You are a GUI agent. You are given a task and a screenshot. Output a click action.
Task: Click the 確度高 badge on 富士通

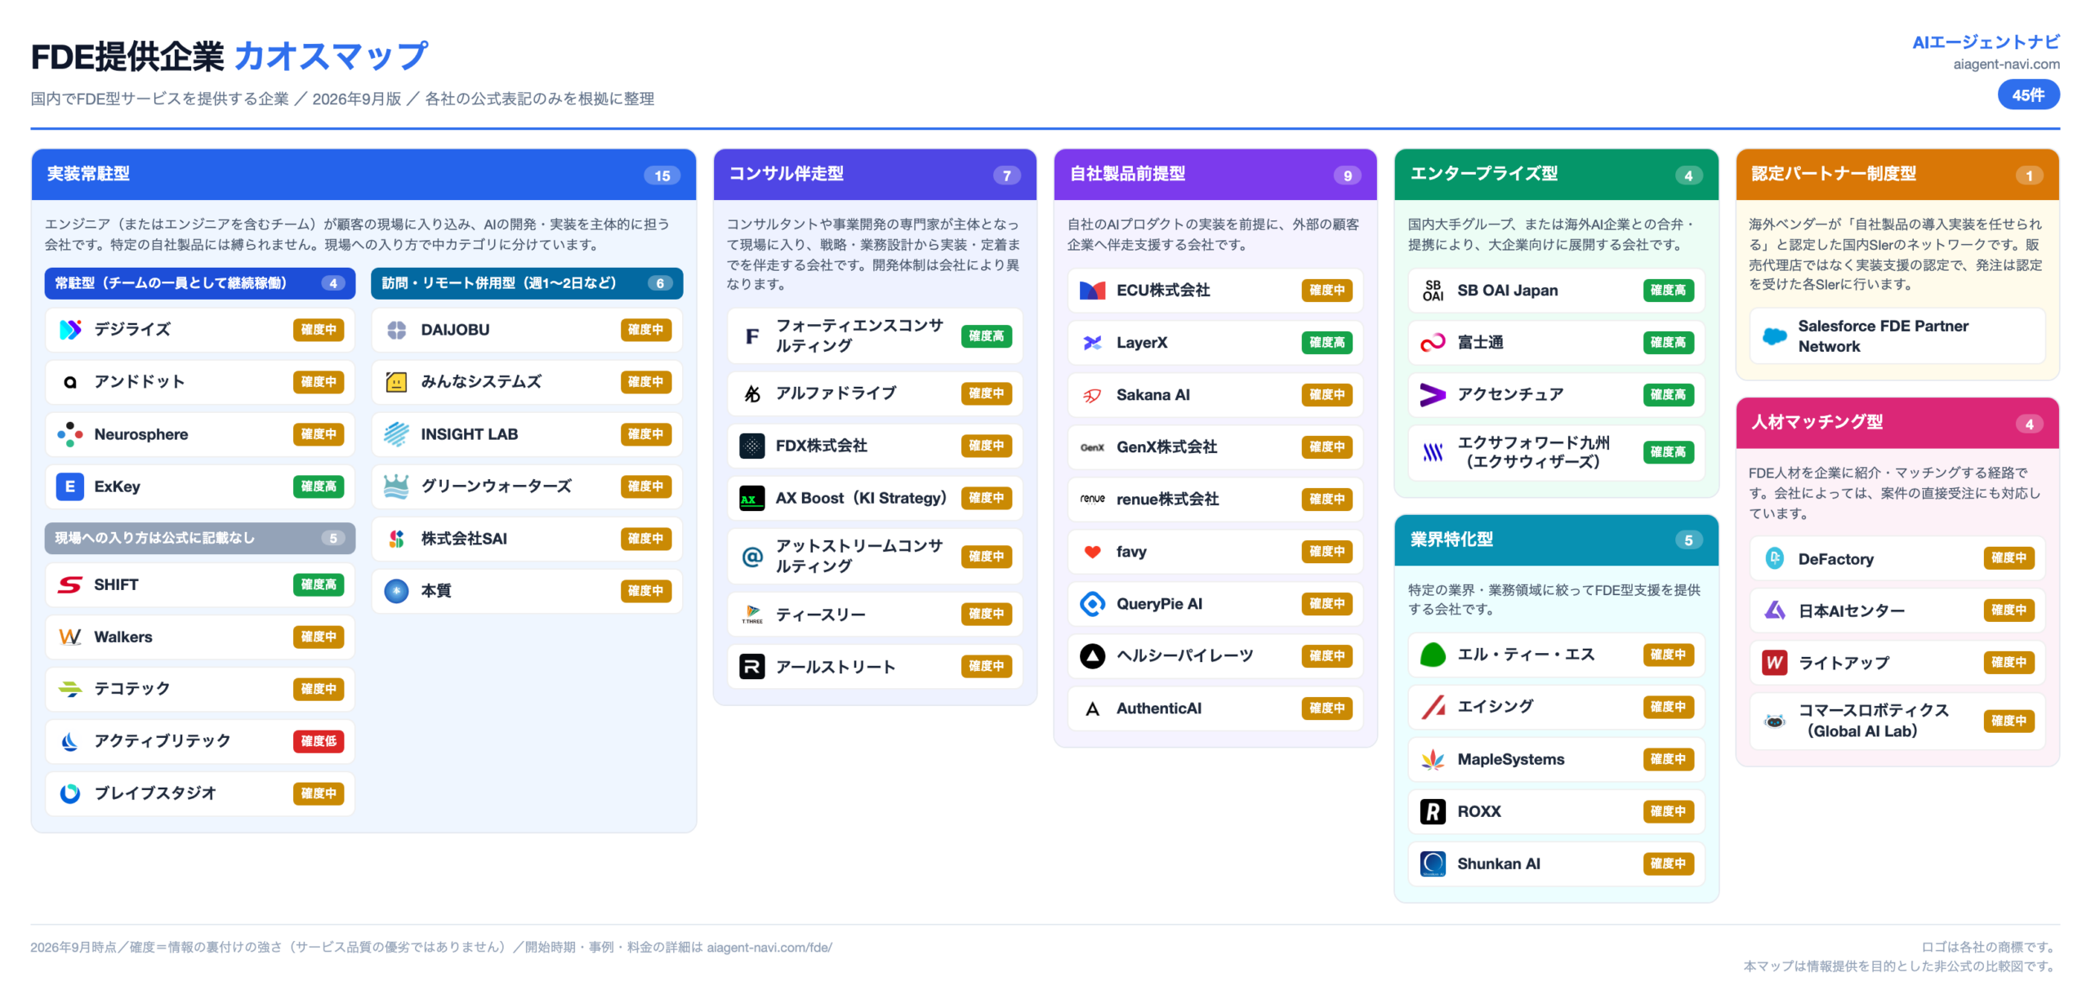pos(1668,343)
